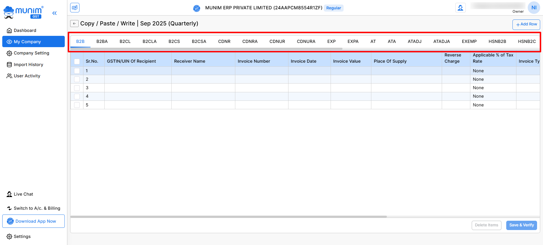Open the notes icon in top-left header
543x245 pixels.
click(75, 8)
